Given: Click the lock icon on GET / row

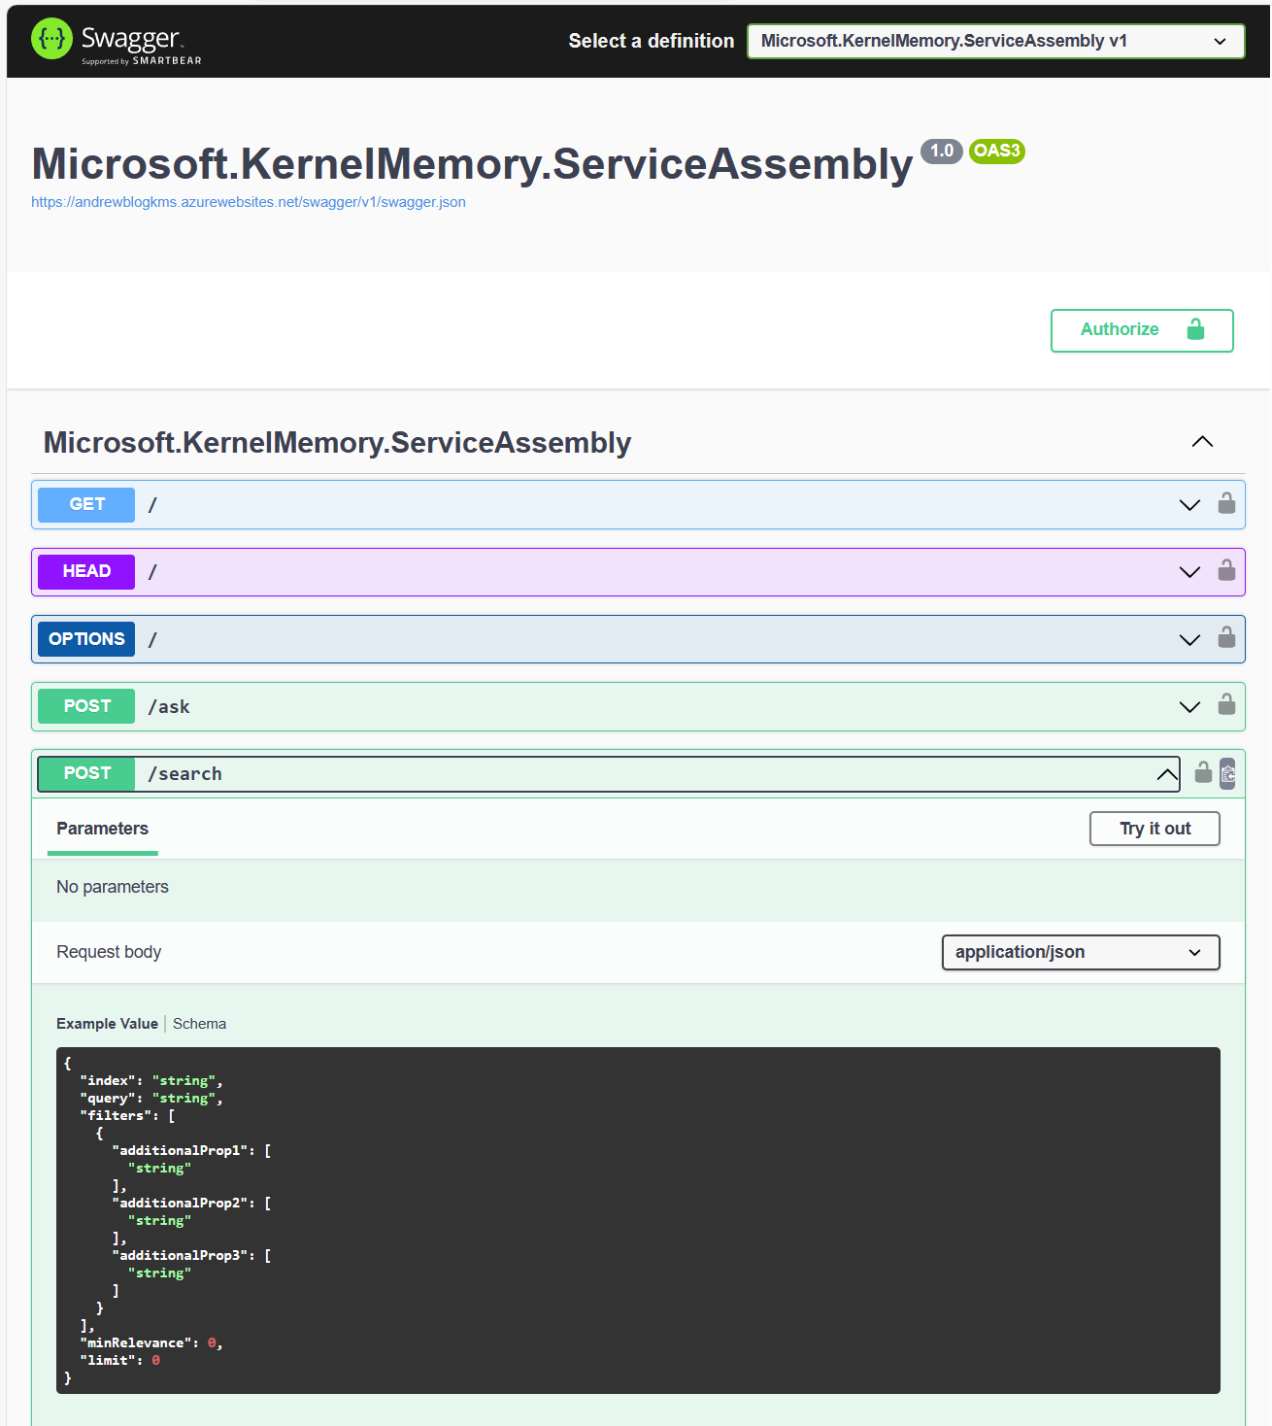Looking at the screenshot, I should (x=1226, y=503).
